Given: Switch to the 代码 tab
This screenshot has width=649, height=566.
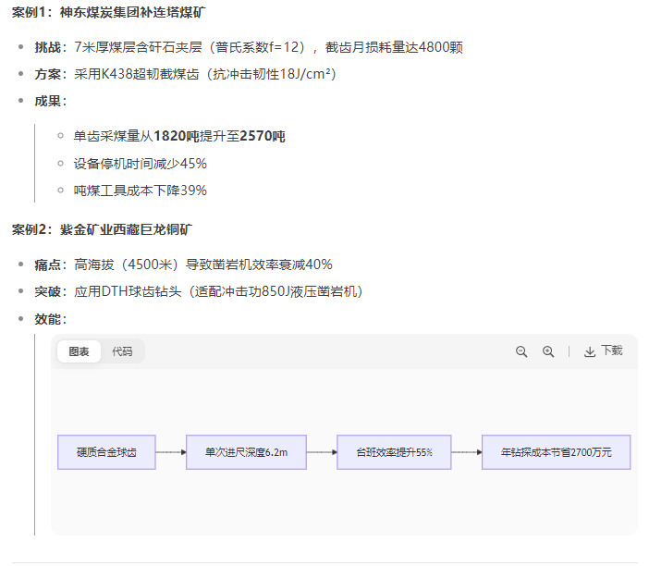Looking at the screenshot, I should [x=122, y=351].
